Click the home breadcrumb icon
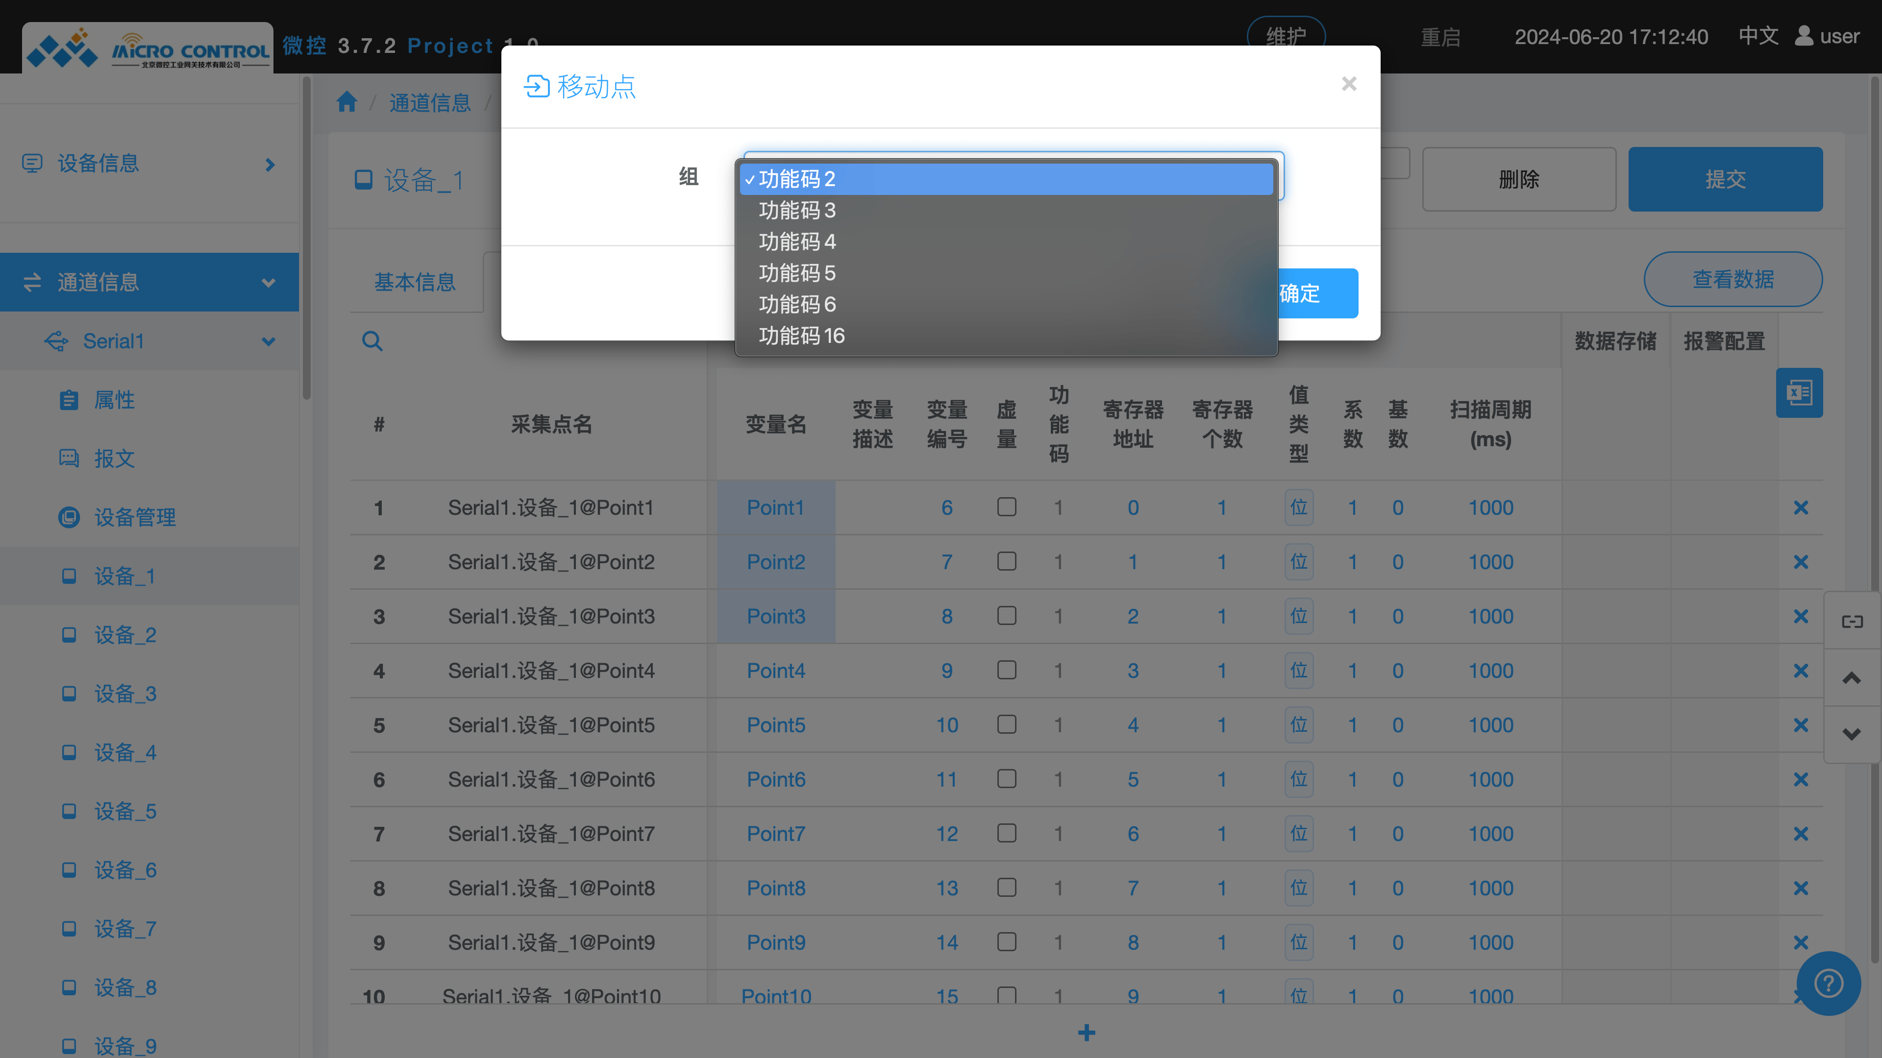This screenshot has height=1058, width=1882. (347, 102)
